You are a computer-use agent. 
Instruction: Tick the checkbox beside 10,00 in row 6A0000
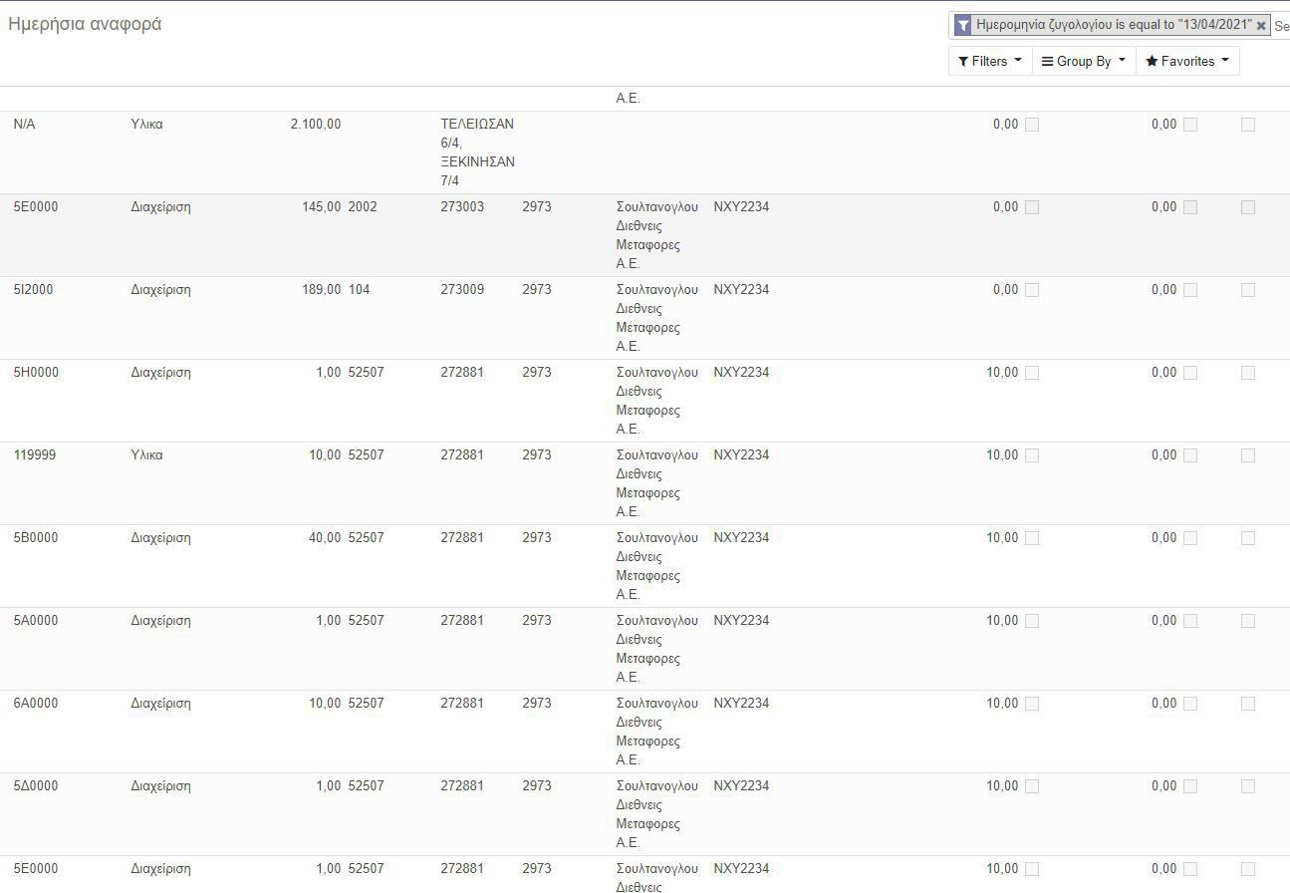click(1032, 704)
